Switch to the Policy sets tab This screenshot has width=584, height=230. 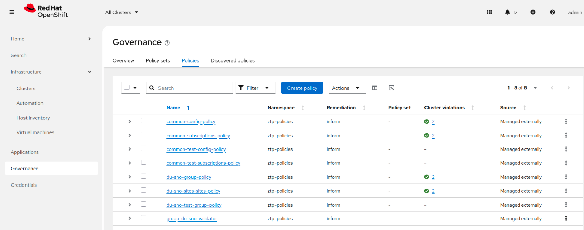[x=158, y=60]
